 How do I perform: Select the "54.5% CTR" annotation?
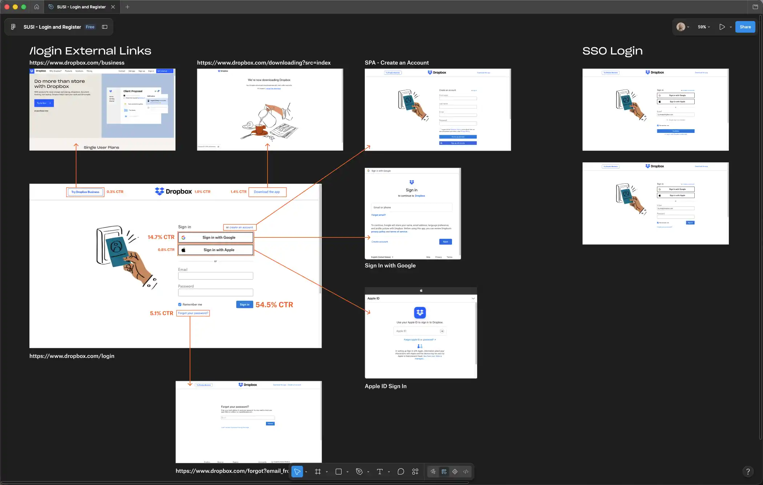tap(274, 305)
